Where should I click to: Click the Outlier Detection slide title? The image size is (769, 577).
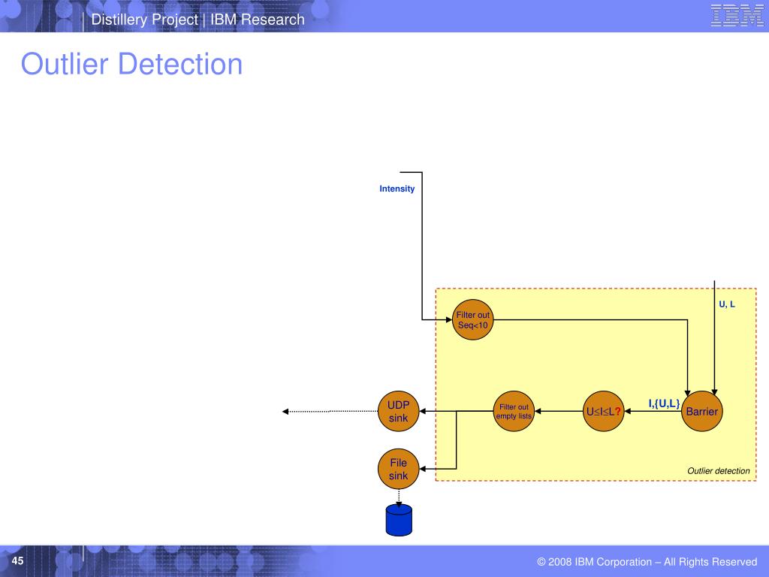point(131,64)
